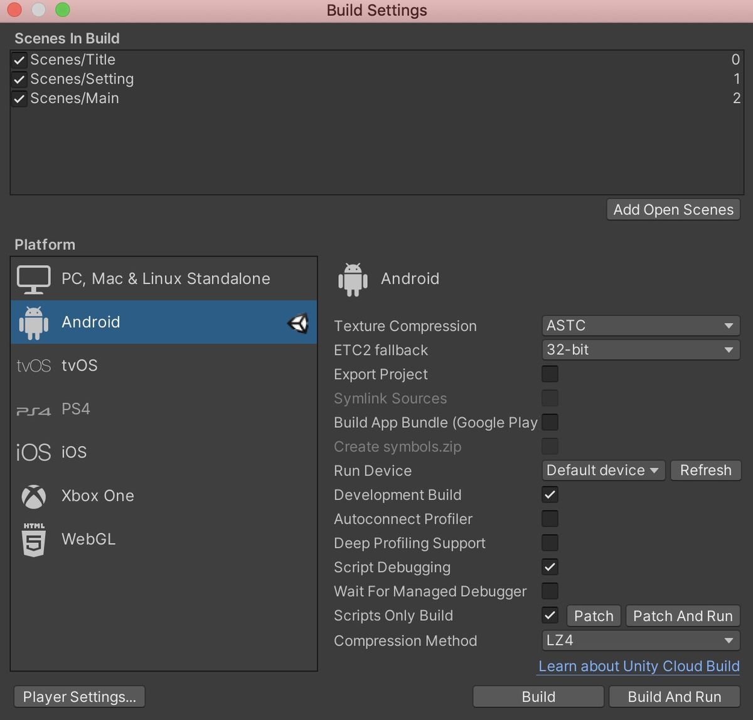The height and width of the screenshot is (720, 753).
Task: Choose Xbox One in the platform list
Action: (164, 496)
